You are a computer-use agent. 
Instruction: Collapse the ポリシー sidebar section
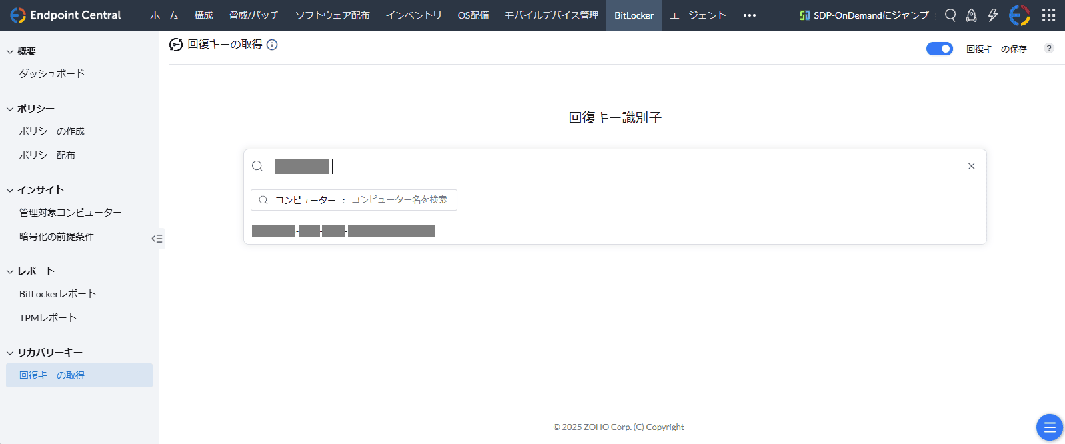point(10,109)
